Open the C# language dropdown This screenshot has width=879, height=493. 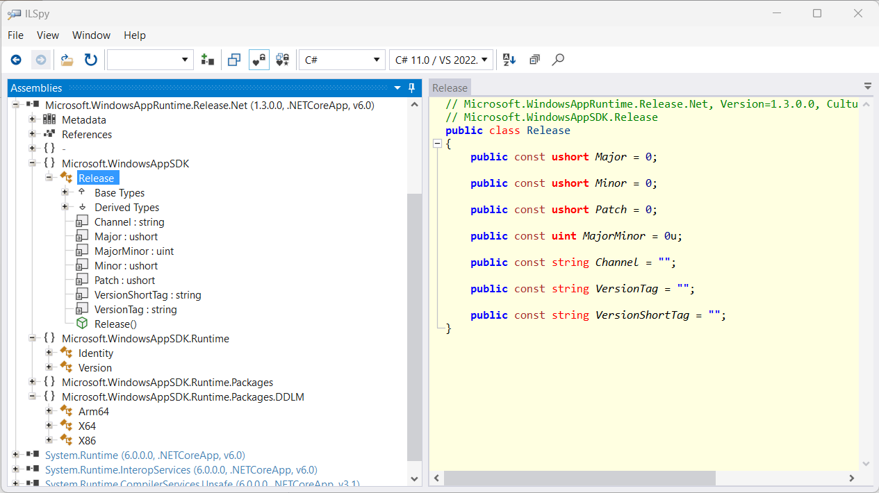tap(342, 60)
